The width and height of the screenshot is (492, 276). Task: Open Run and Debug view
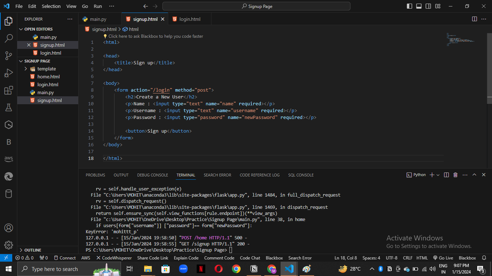pyautogui.click(x=8, y=73)
